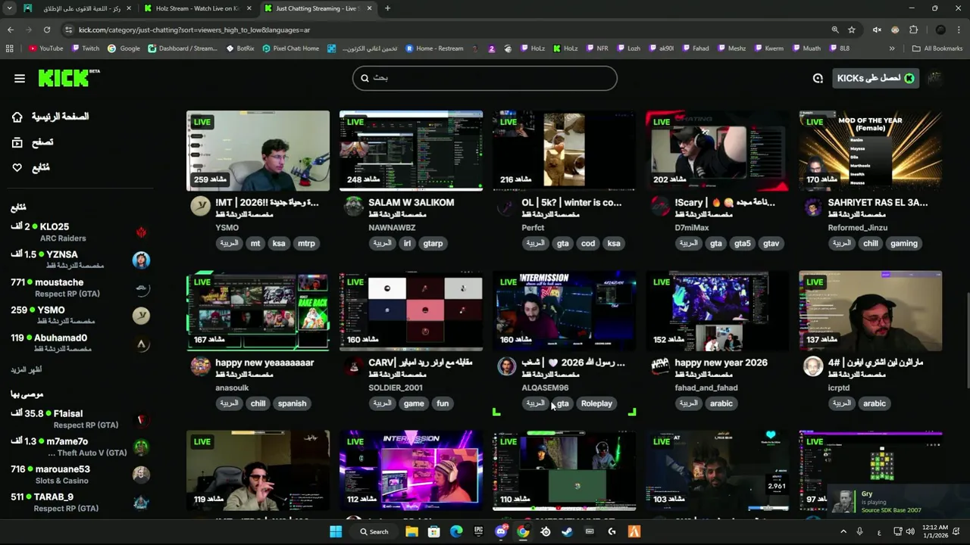
Task: Expand the followed list with أظهر المزيد
Action: point(27,369)
